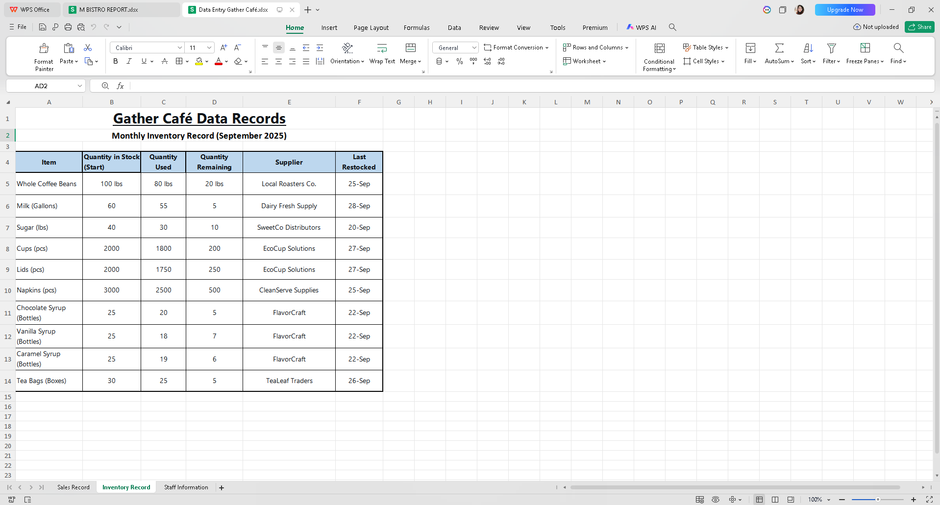940x505 pixels.
Task: Click the Print icon in quick access
Action: click(x=68, y=27)
